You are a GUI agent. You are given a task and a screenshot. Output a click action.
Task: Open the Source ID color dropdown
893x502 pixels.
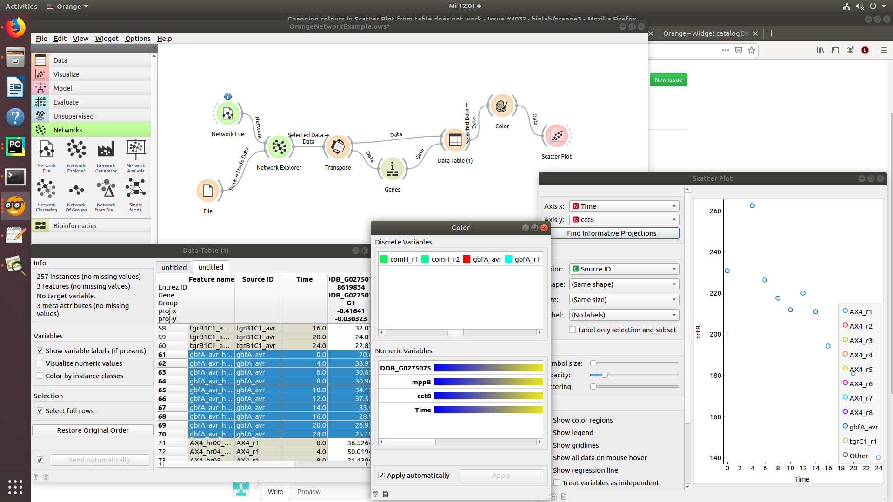[624, 269]
